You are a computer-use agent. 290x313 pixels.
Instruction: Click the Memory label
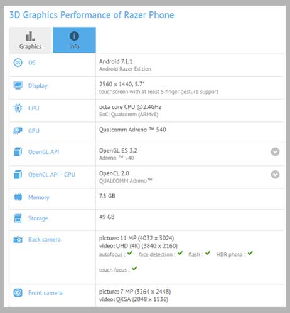[39, 197]
